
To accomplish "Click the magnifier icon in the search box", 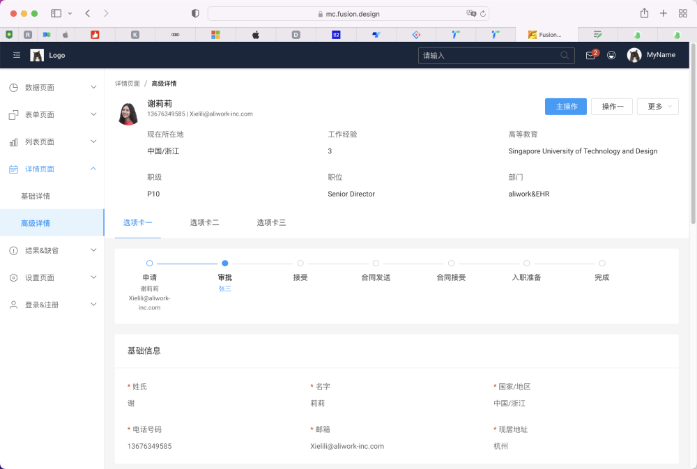I will (x=565, y=55).
